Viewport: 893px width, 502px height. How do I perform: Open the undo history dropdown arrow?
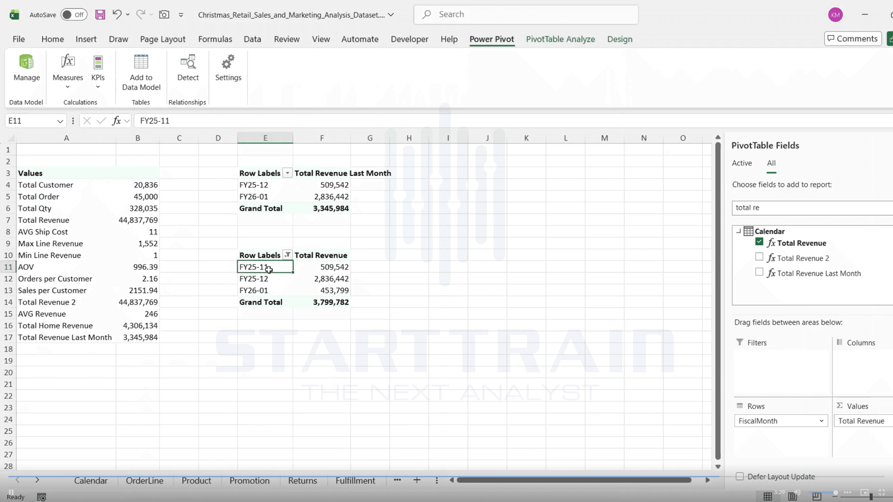click(128, 15)
